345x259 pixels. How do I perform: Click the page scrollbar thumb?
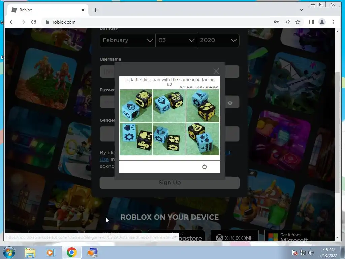click(x=337, y=132)
